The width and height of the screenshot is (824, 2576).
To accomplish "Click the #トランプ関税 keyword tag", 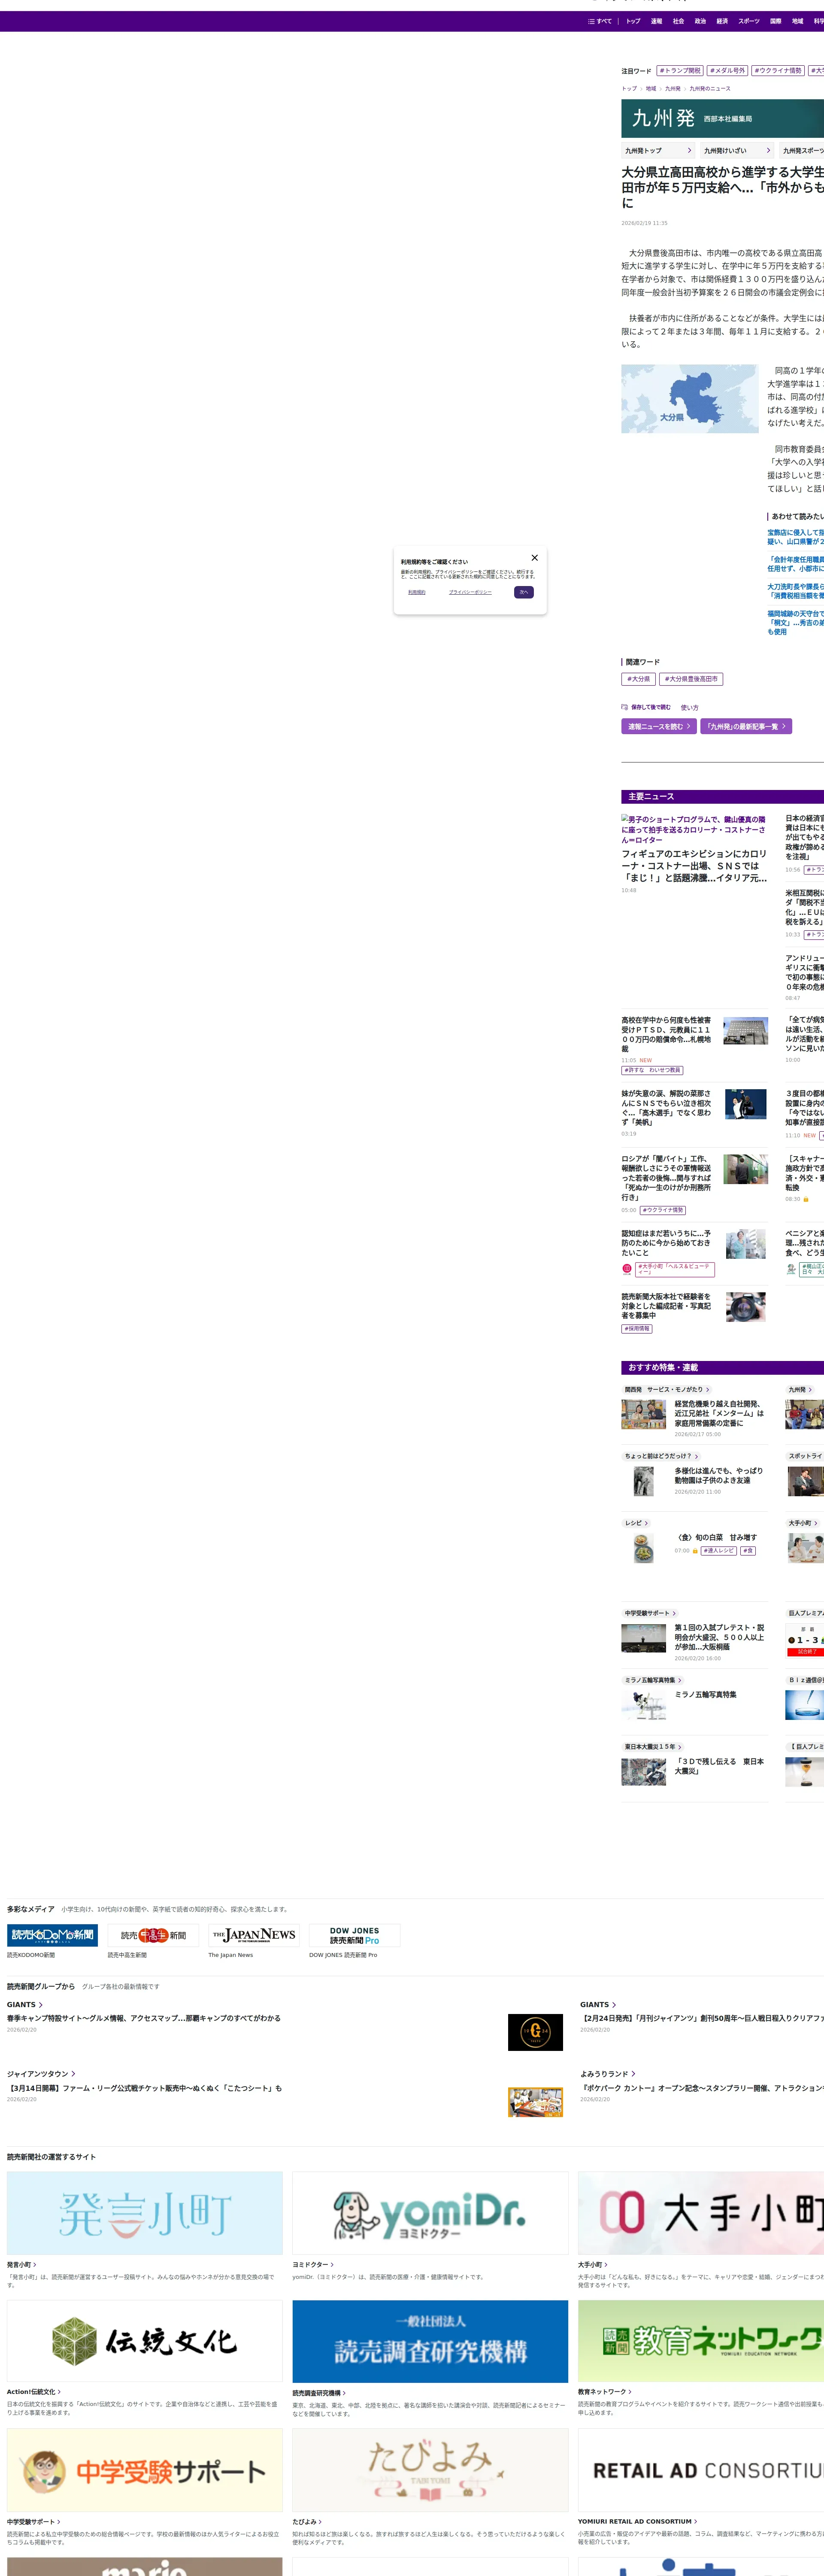I will click(680, 71).
